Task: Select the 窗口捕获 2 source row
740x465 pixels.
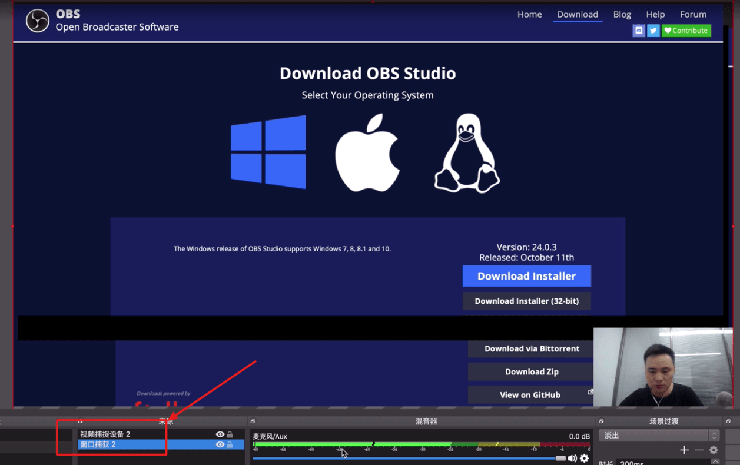Action: 141,445
